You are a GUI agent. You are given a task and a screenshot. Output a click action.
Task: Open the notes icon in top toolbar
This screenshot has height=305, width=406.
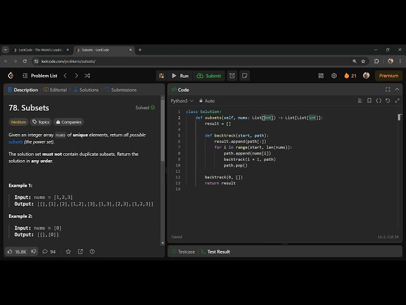(244, 76)
